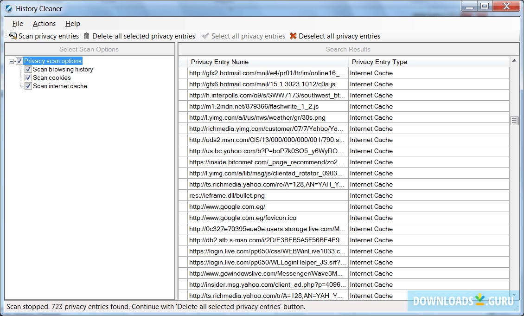Toggle the Scan internet cache checkbox
524x316 pixels.
(x=28, y=86)
